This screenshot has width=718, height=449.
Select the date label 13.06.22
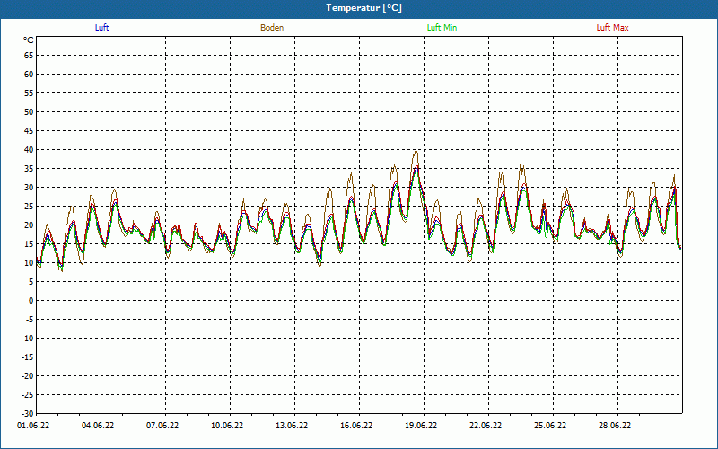tap(292, 426)
